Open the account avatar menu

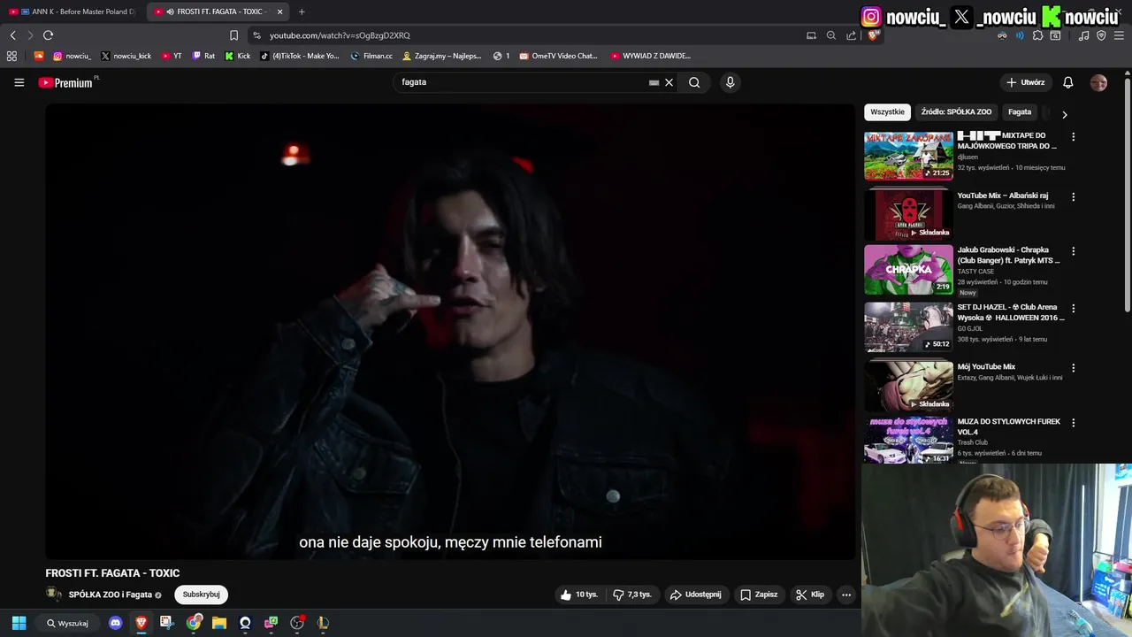click(1098, 82)
